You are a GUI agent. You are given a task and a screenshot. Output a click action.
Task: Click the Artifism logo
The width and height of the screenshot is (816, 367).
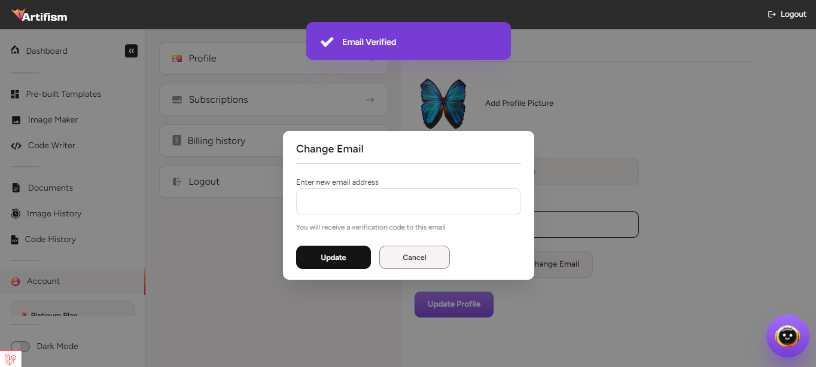point(39,15)
